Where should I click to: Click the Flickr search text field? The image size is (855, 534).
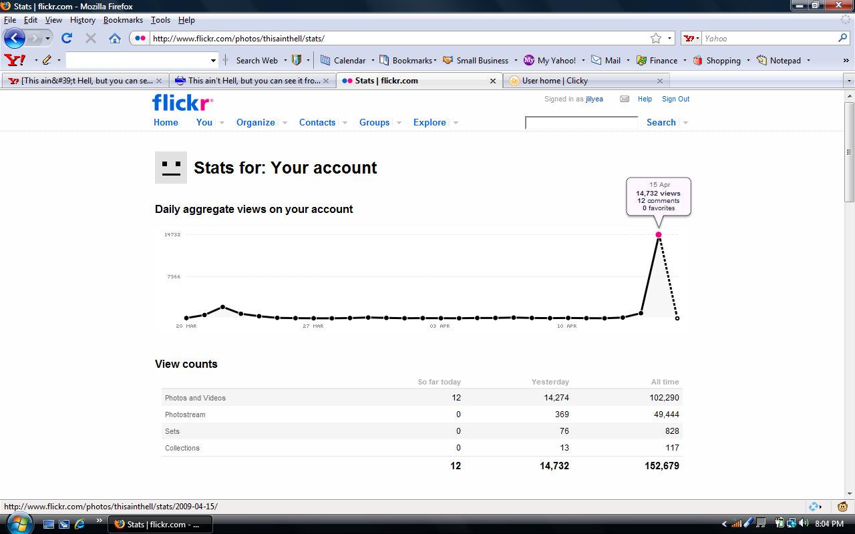(581, 123)
